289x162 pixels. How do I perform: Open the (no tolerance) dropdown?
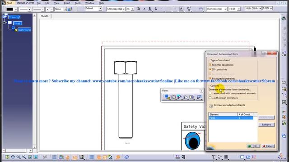[226, 9]
